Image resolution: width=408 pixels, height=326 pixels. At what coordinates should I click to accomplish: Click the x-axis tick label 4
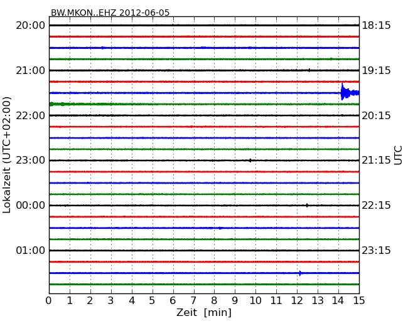pos(132,300)
